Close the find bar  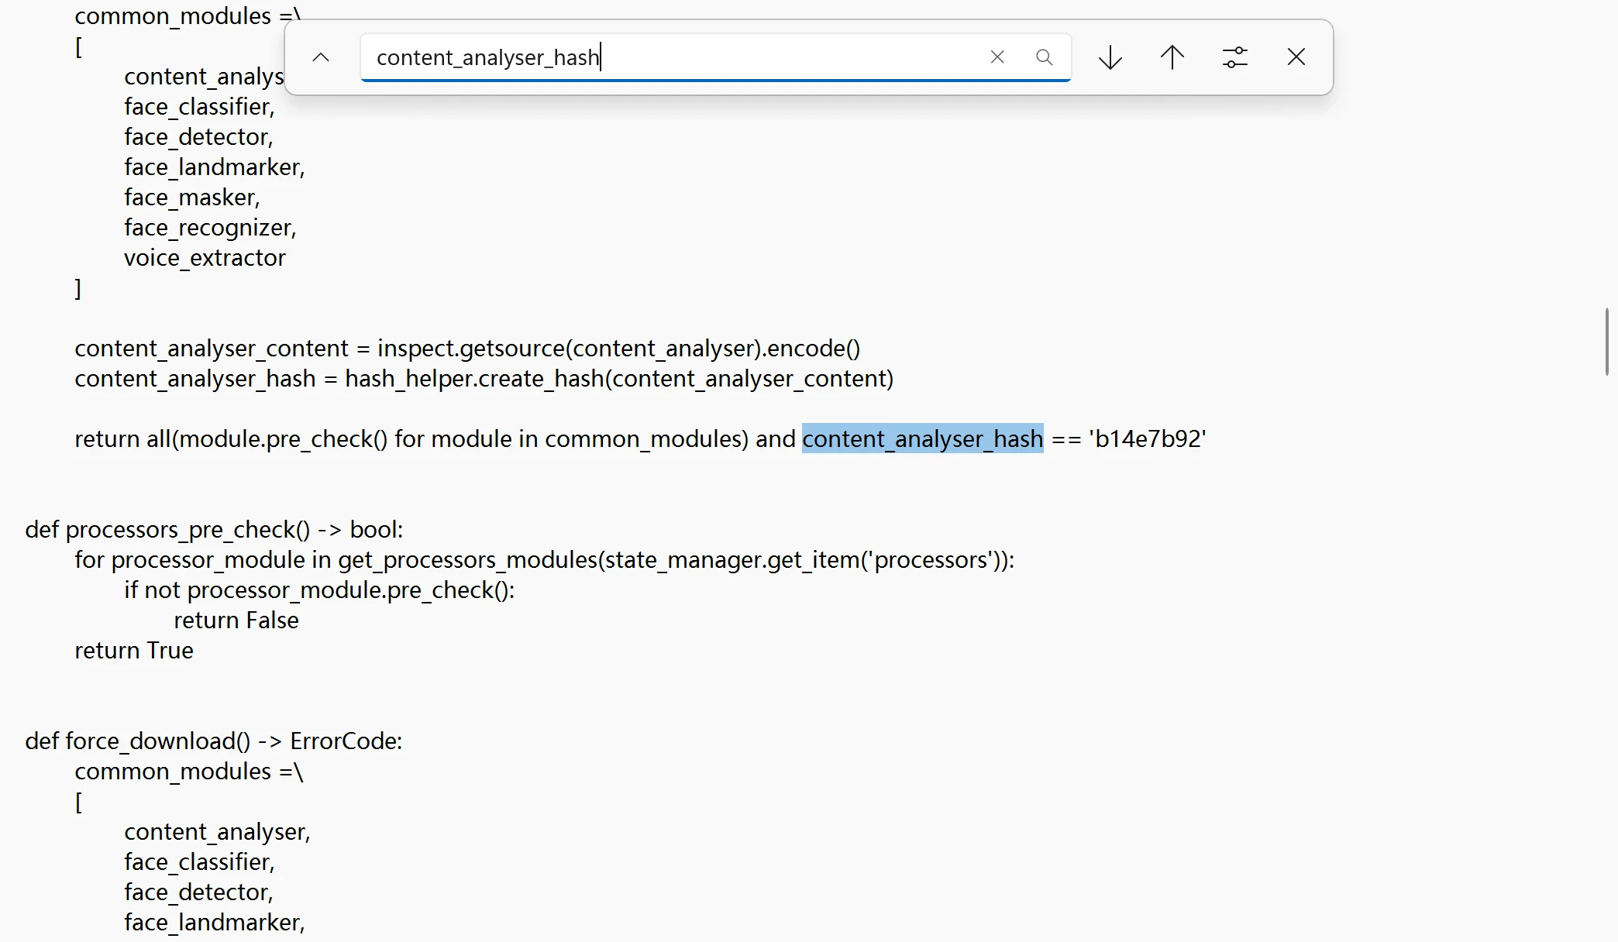(1296, 57)
